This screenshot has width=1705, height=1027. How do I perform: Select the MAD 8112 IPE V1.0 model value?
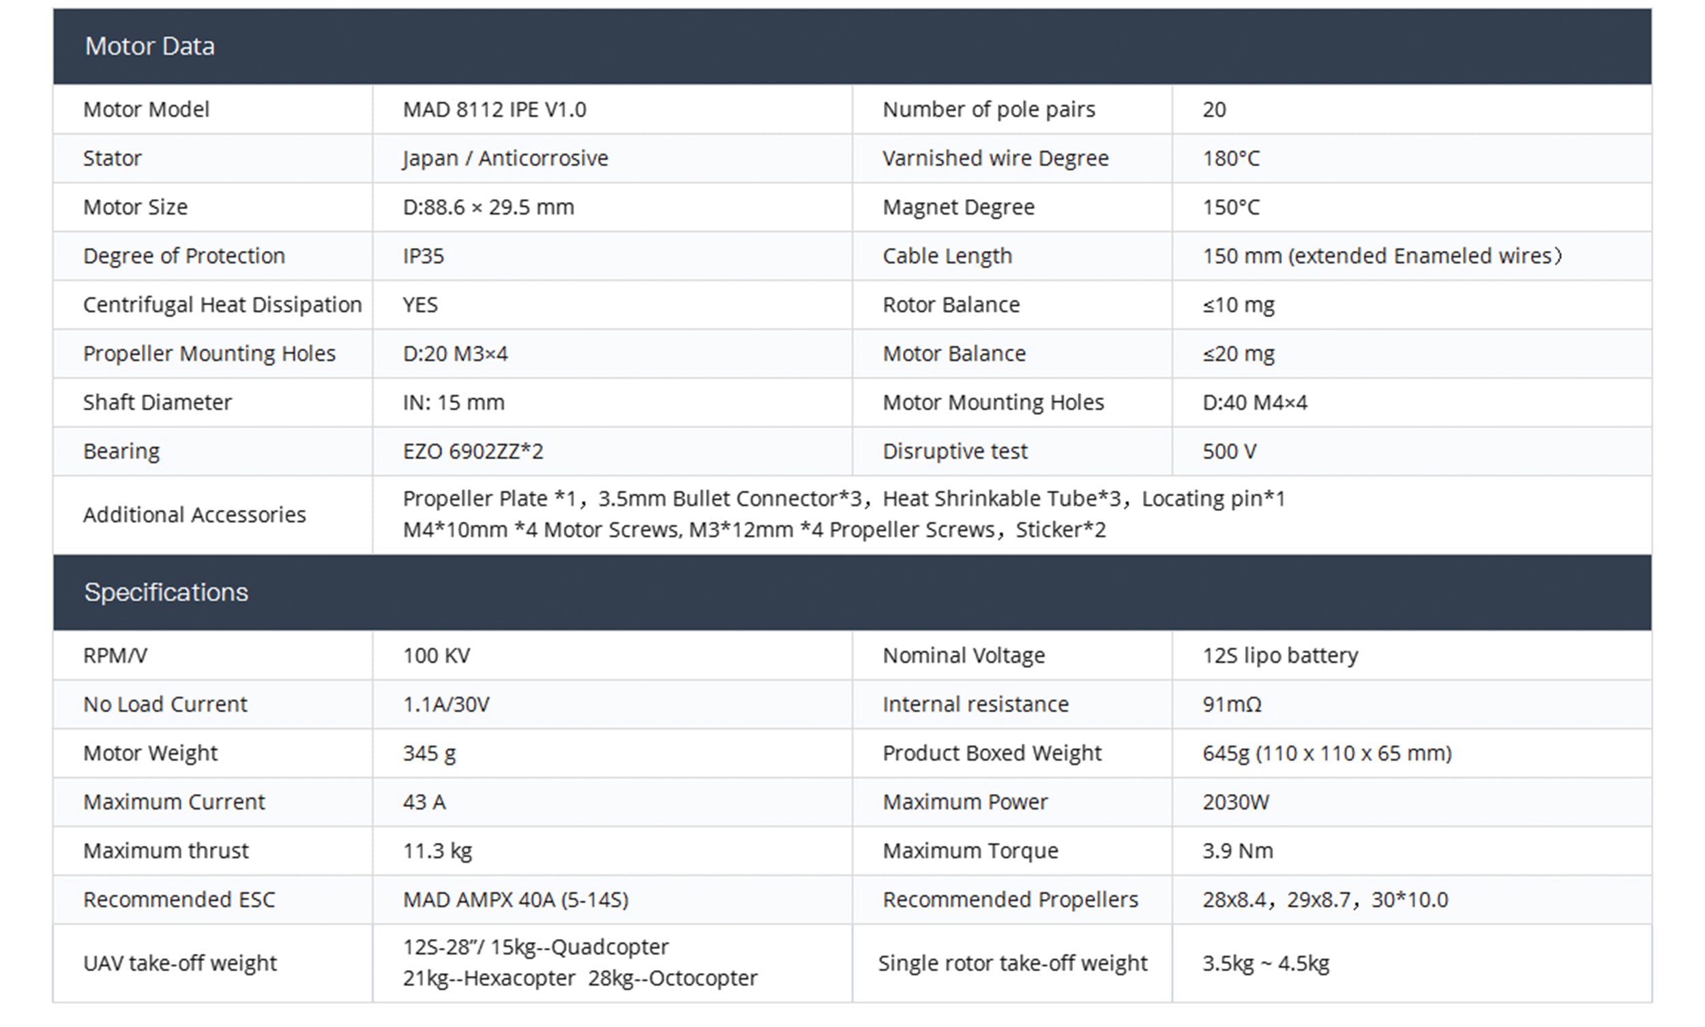click(494, 109)
